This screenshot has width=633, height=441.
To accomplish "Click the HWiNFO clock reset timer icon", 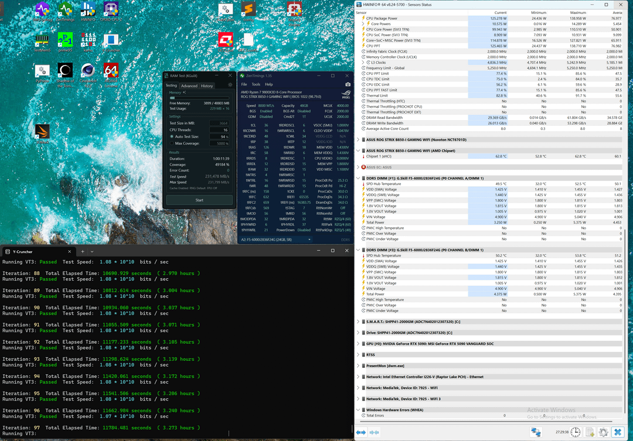I will pyautogui.click(x=576, y=432).
